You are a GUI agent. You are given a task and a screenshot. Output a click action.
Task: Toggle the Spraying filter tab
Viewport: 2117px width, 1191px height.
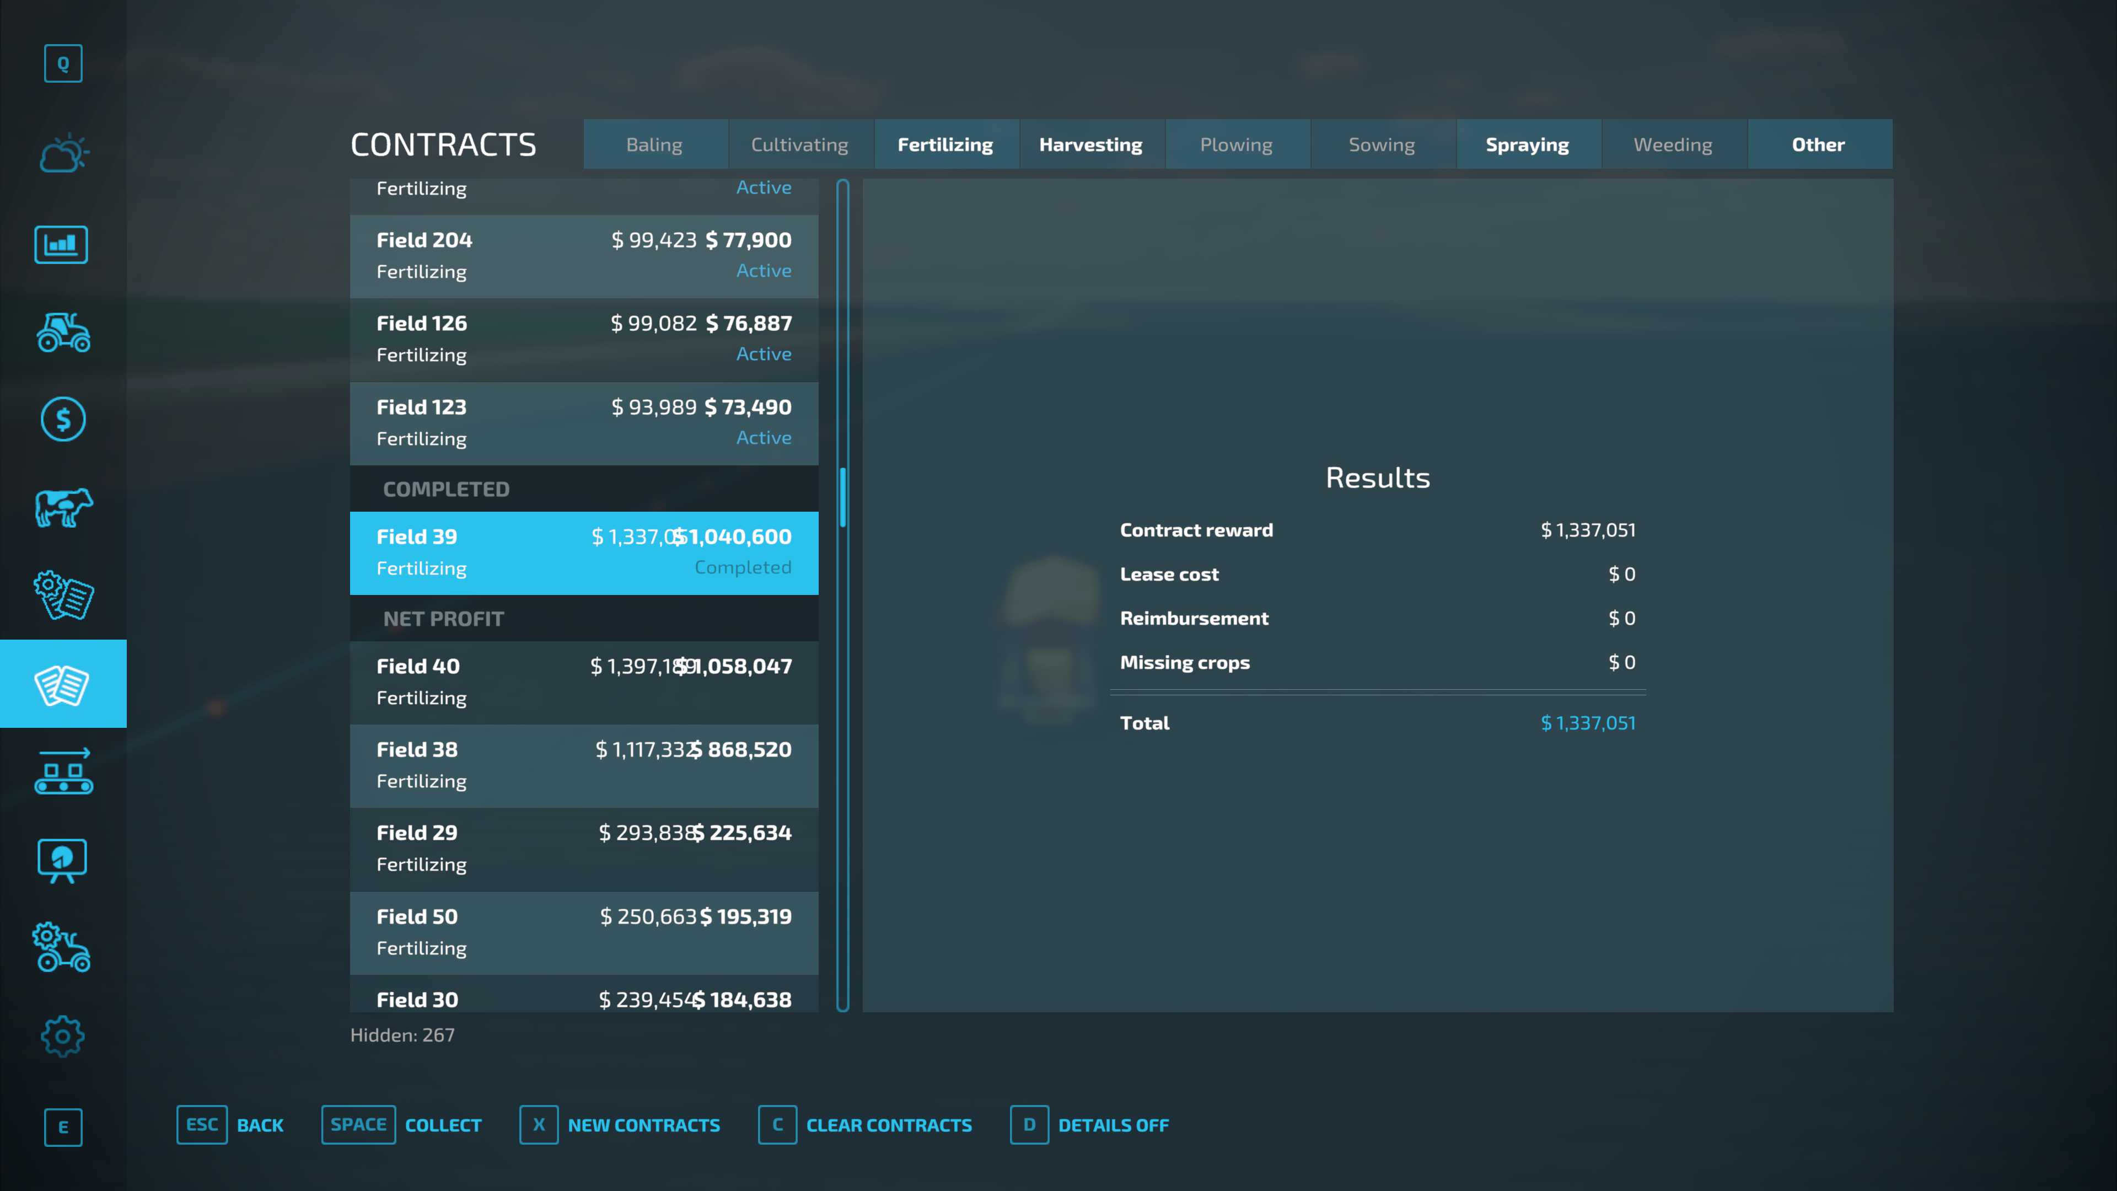coord(1528,144)
